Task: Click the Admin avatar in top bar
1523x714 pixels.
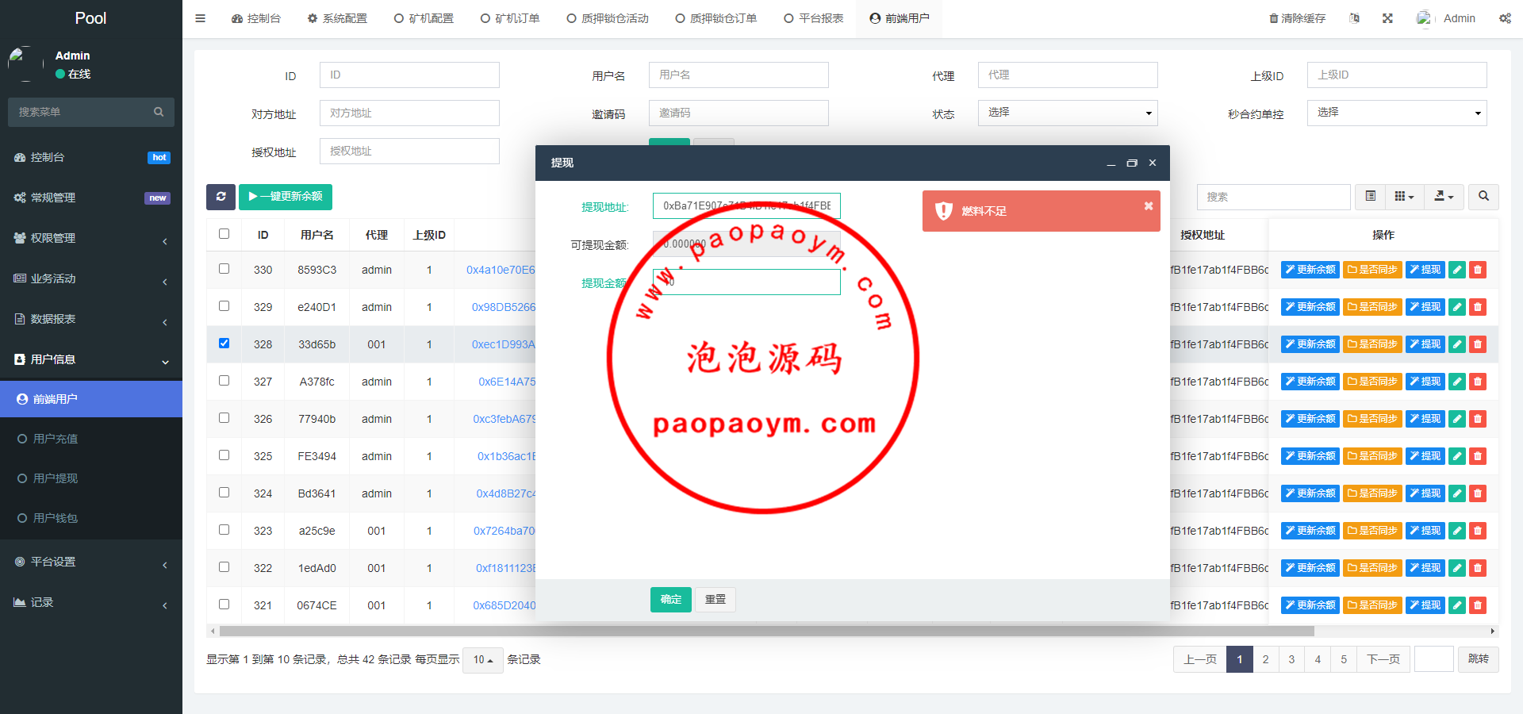Action: [1425, 18]
